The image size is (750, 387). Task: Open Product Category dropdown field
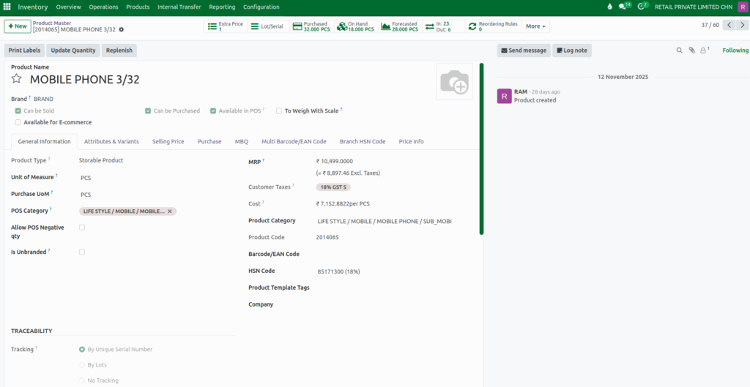[x=395, y=222]
